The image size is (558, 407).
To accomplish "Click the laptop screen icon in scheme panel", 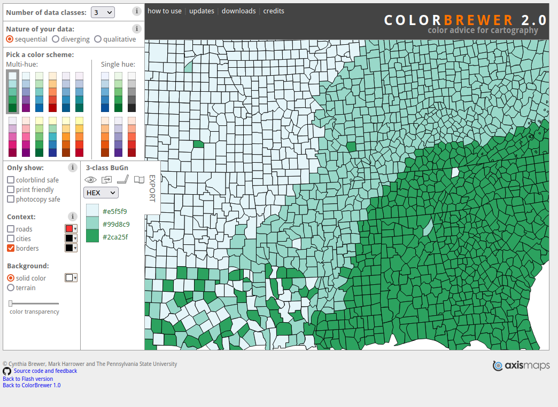I will (x=123, y=180).
